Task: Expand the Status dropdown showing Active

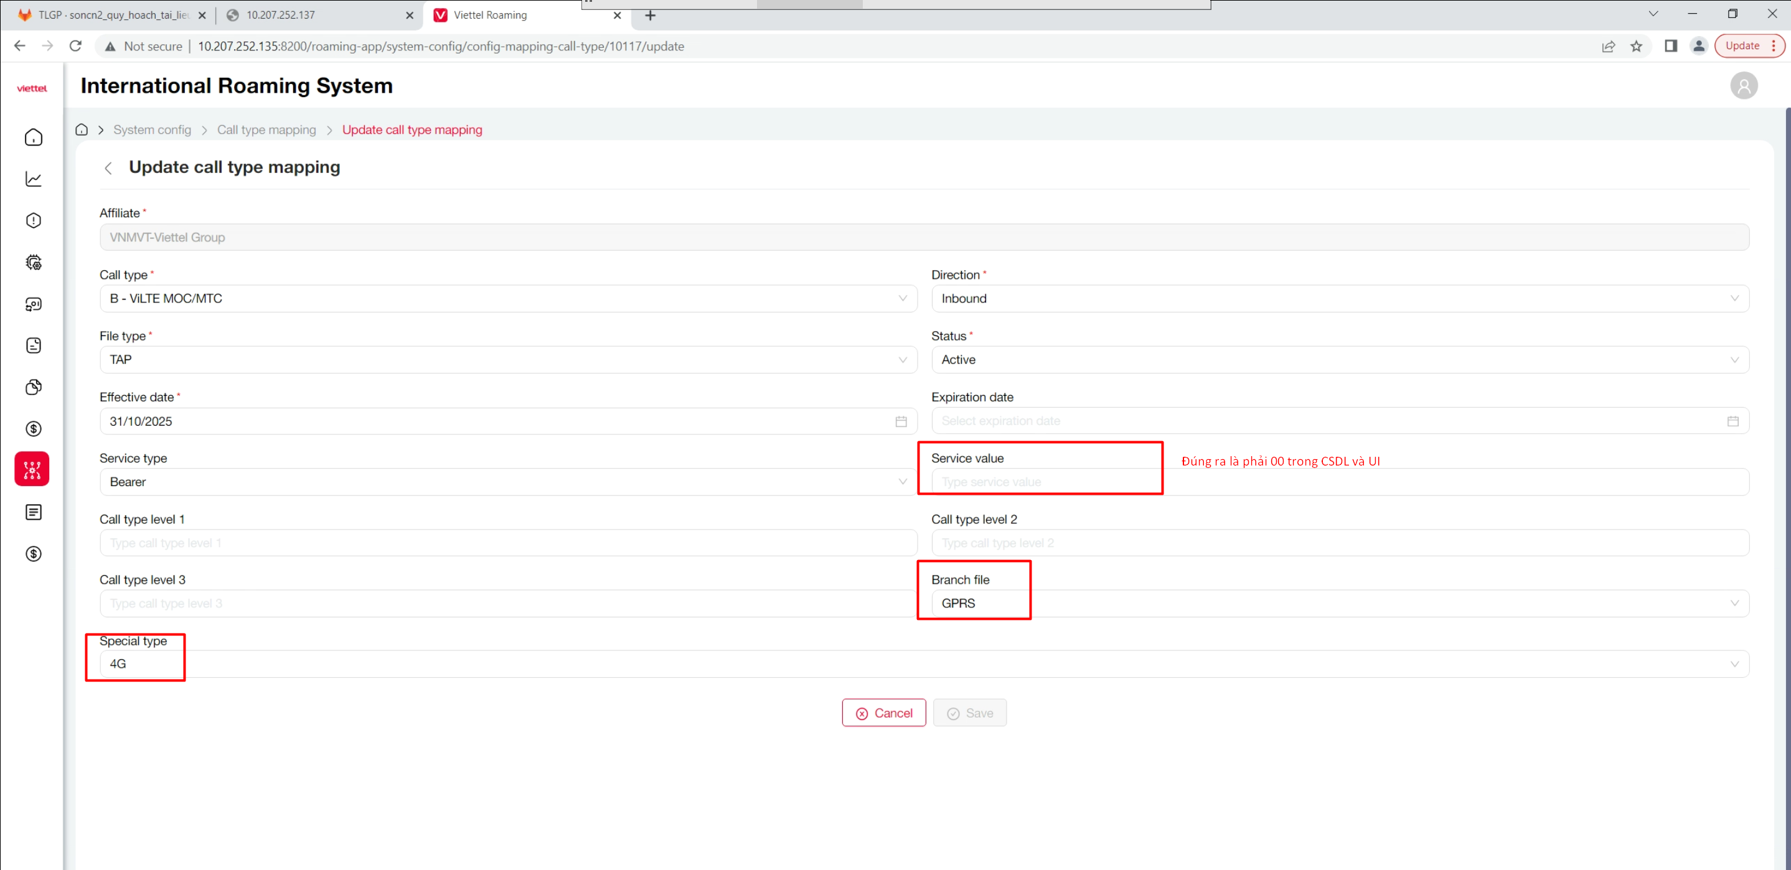Action: click(x=1339, y=360)
